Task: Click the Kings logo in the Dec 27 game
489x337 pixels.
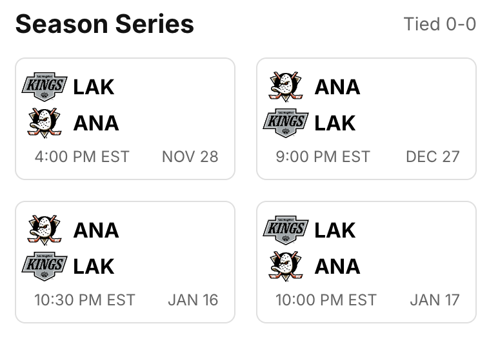Action: coord(286,123)
